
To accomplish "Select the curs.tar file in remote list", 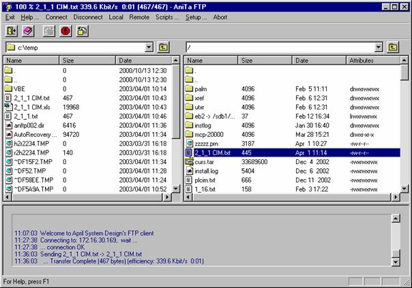I will click(205, 162).
